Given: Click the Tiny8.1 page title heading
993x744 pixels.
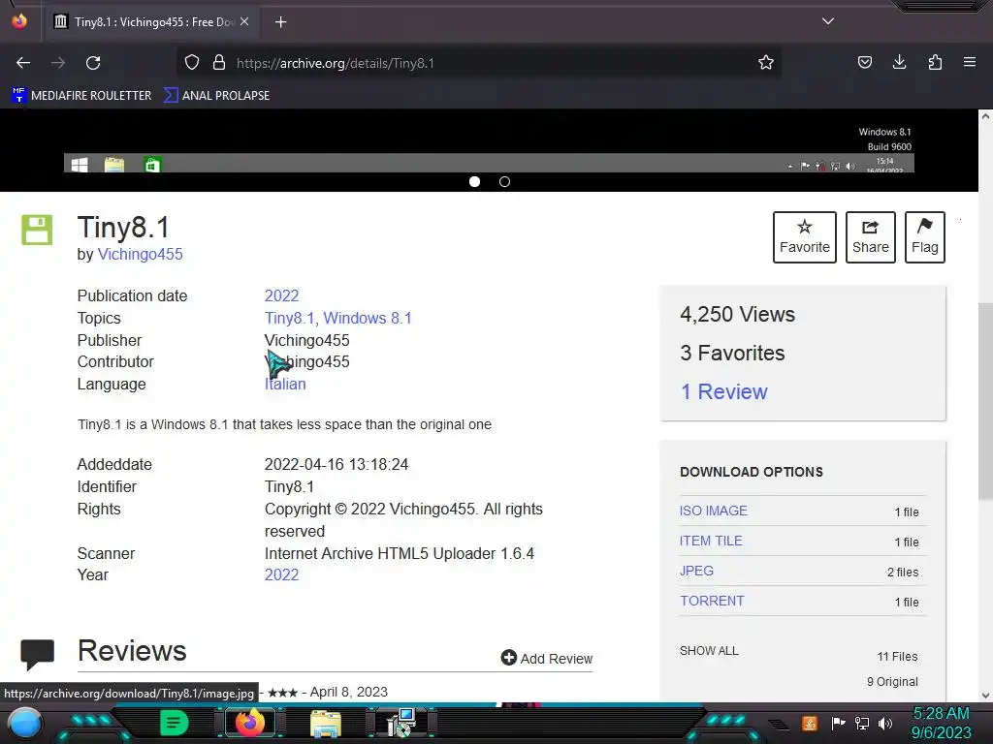Looking at the screenshot, I should (x=123, y=228).
